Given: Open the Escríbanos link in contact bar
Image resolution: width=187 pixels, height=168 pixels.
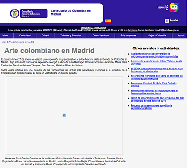Looking at the screenshot, I should click(132, 30).
